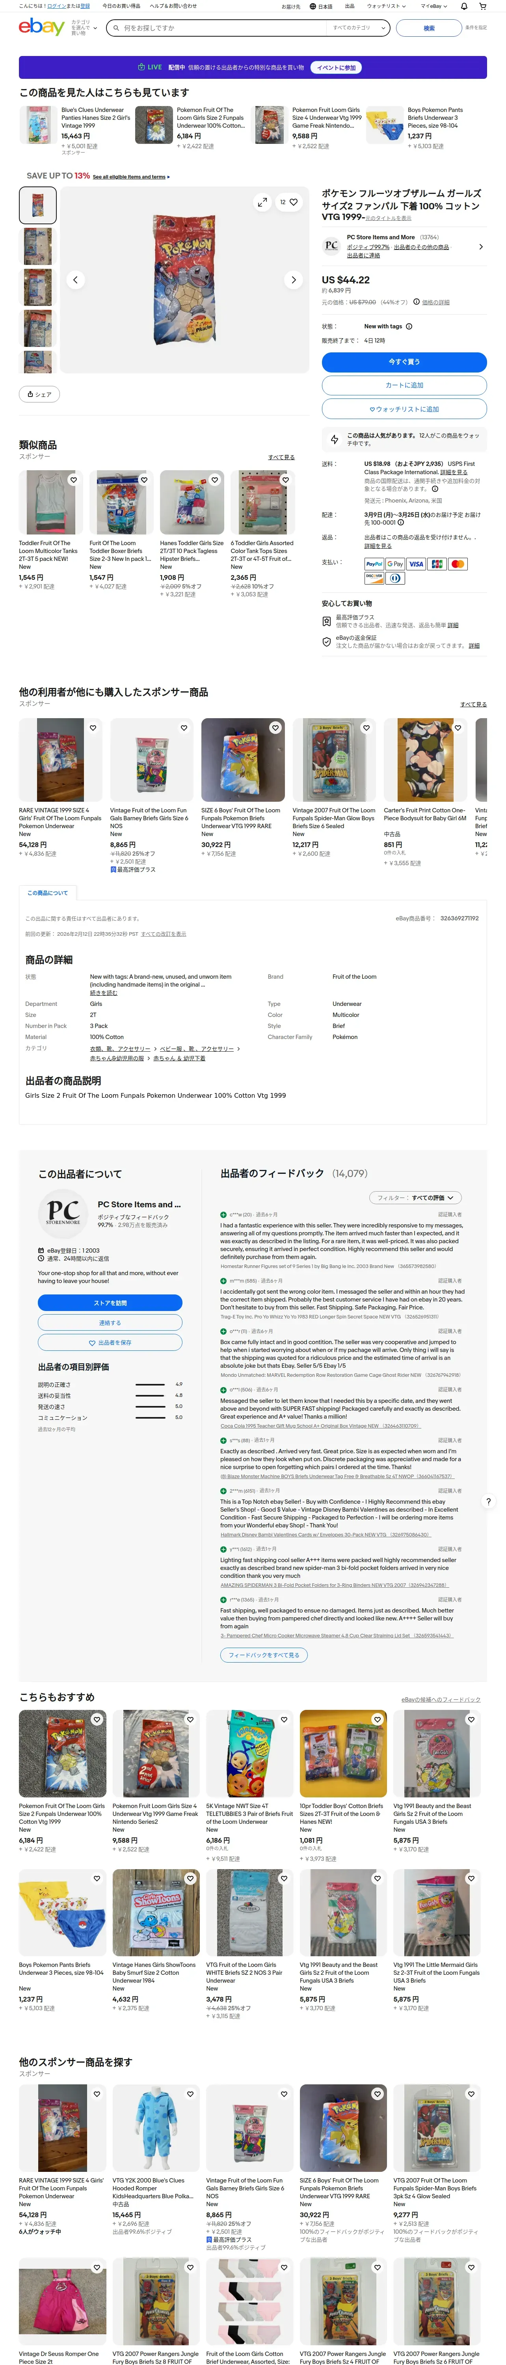The image size is (506, 2365).
Task: Click the カートに追加 button
Action: pos(404,385)
